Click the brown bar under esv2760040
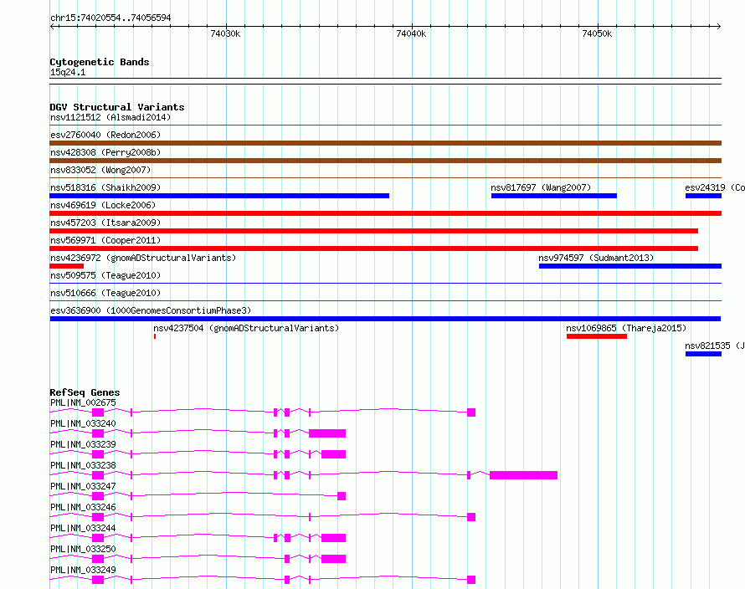The image size is (745, 589). tap(385, 143)
